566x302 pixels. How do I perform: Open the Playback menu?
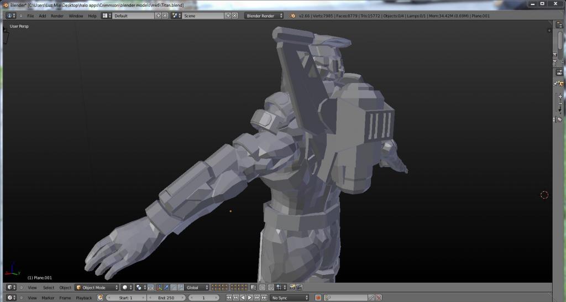point(84,298)
